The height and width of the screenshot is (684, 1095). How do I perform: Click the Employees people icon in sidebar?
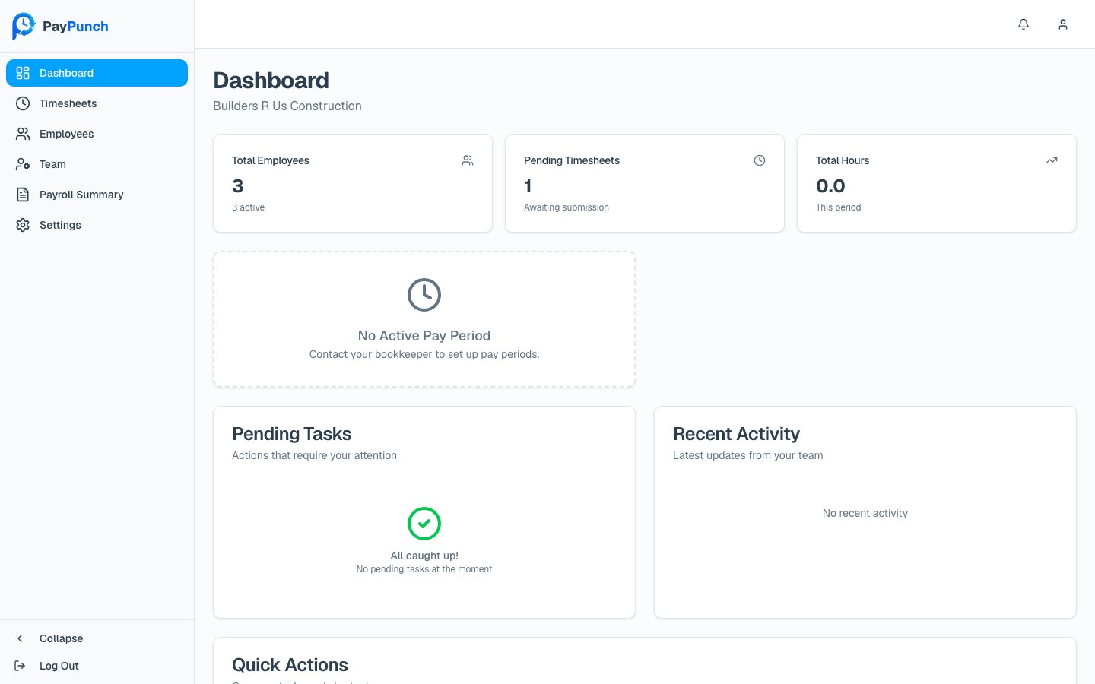[x=23, y=134]
